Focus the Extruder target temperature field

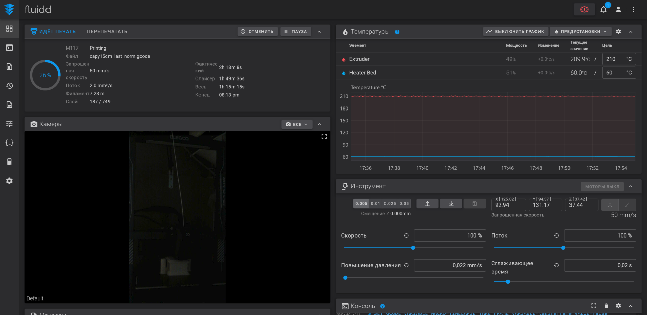tap(619, 59)
